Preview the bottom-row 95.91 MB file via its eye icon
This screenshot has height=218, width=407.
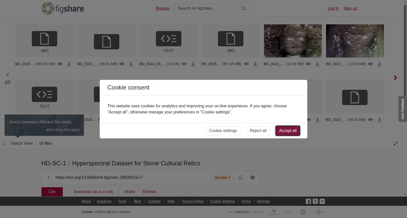click(x=370, y=120)
